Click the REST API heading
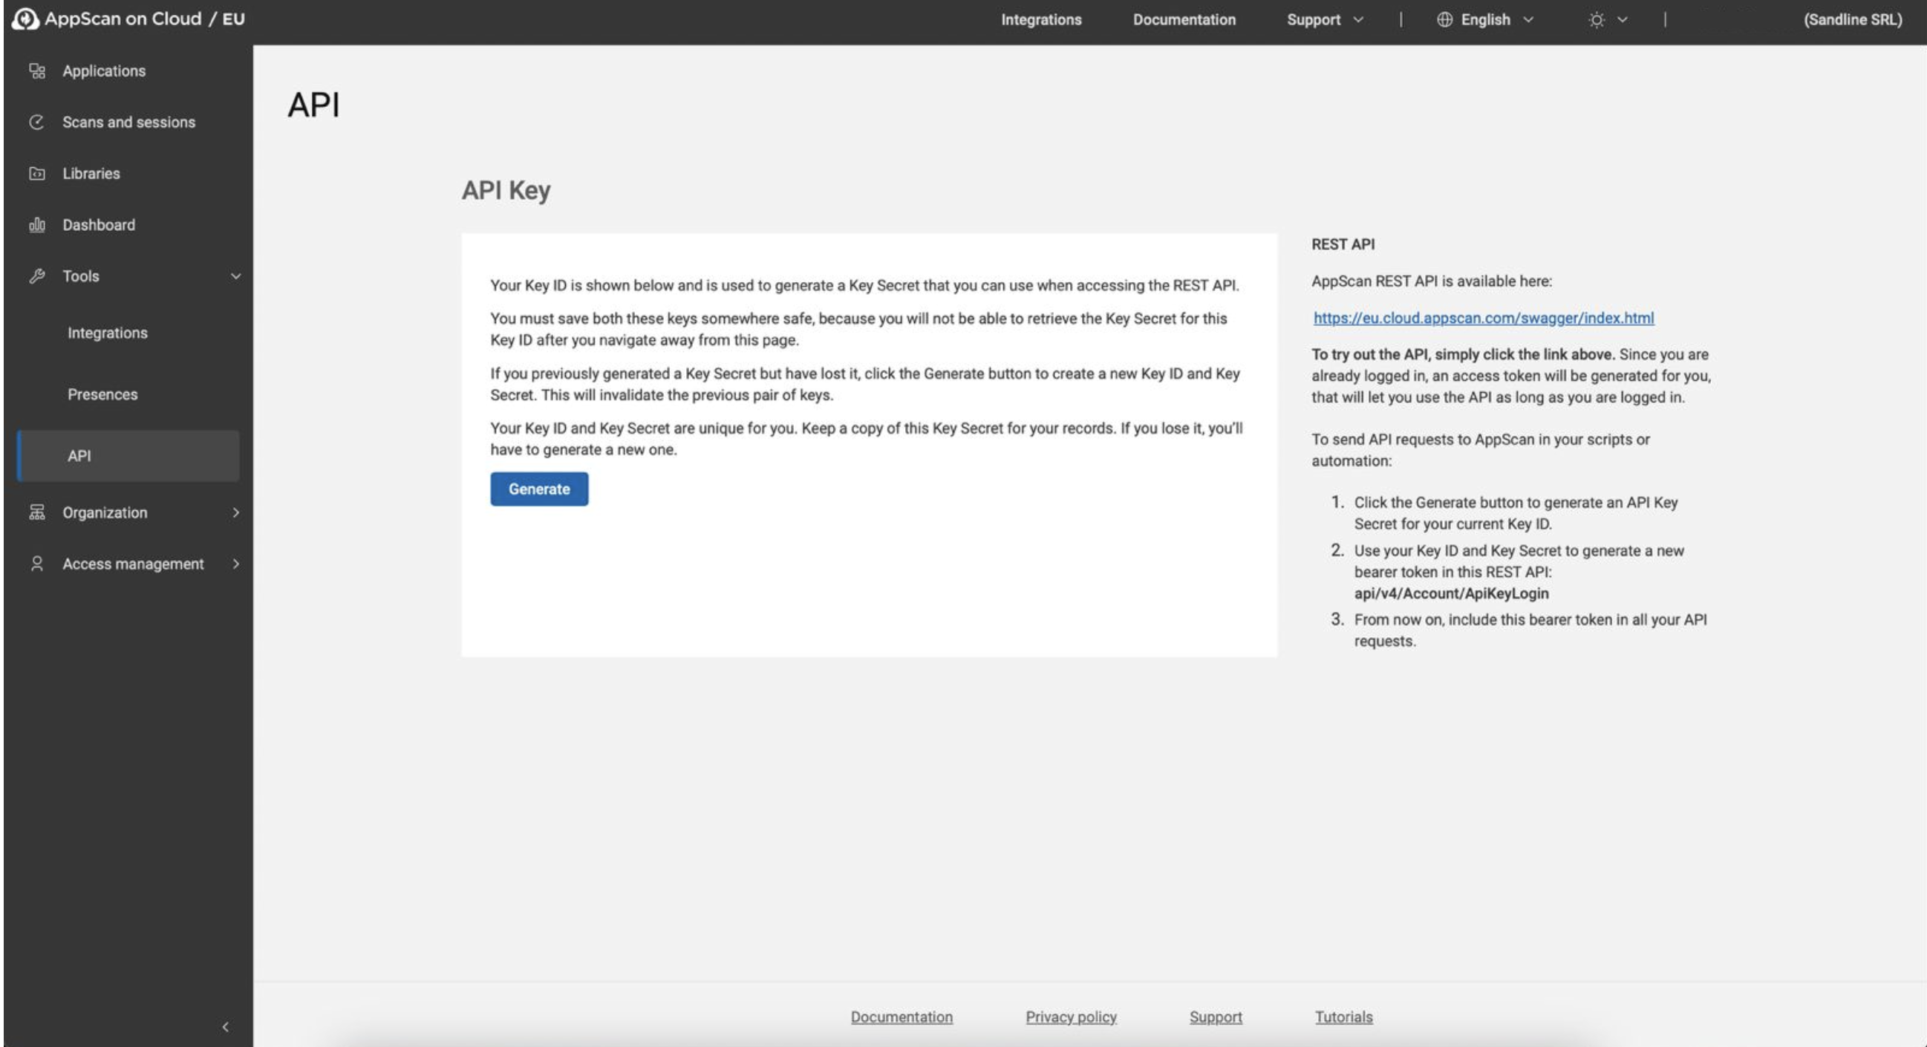 (1343, 244)
